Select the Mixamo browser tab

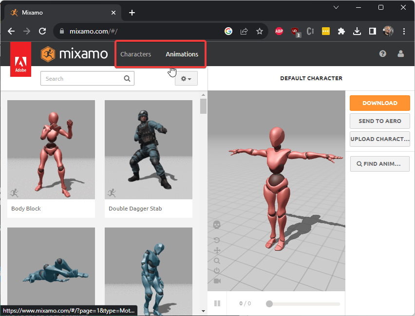63,13
